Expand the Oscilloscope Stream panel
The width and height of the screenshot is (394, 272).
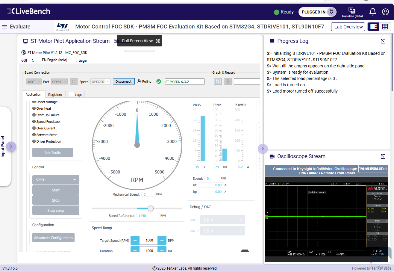click(x=383, y=156)
